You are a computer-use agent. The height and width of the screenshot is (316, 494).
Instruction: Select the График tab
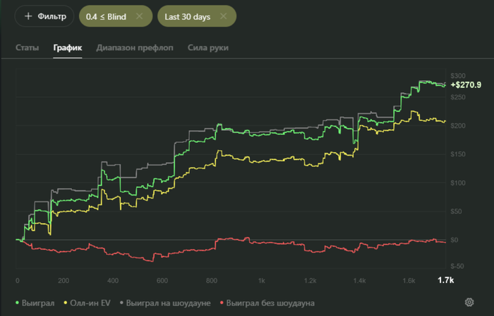[68, 48]
